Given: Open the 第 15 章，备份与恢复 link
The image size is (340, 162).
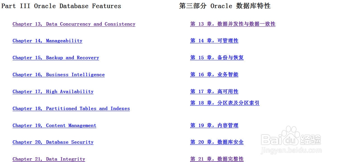Looking at the screenshot, I should (x=217, y=58).
